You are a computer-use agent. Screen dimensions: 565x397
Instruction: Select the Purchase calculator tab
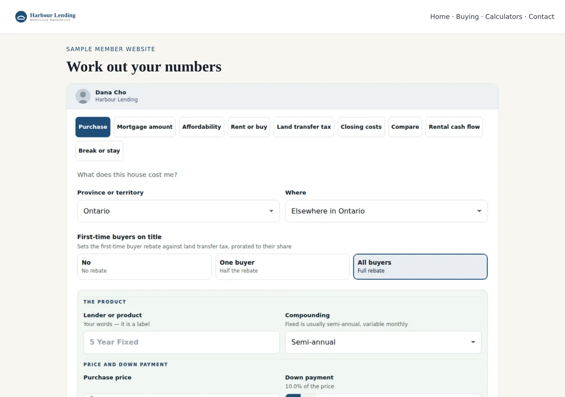pyautogui.click(x=93, y=127)
